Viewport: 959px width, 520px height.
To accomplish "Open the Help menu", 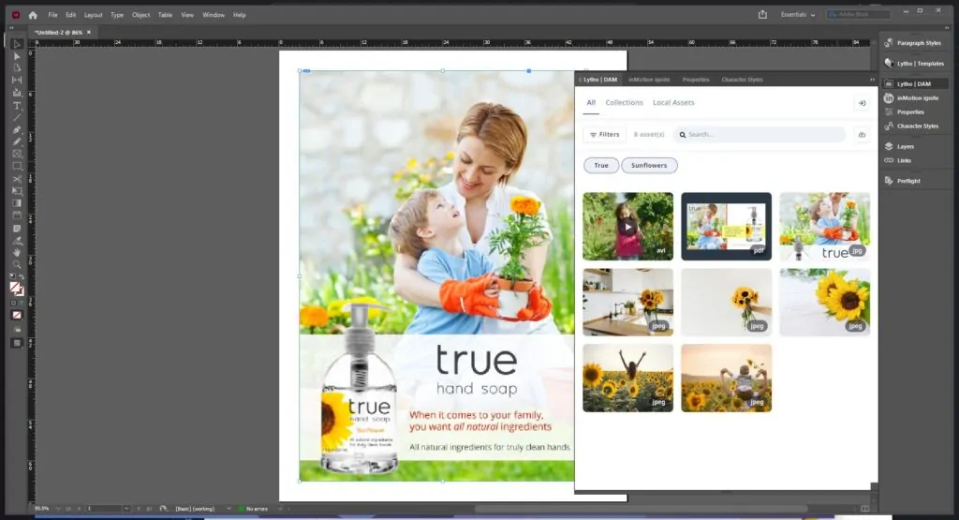I will pos(239,15).
